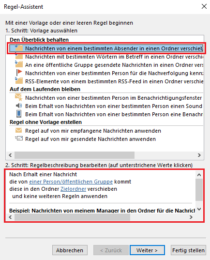Image resolution: width=210 pixels, height=260 pixels.
Task: Click the RSS-Elemente folder icon
Action: point(19,80)
